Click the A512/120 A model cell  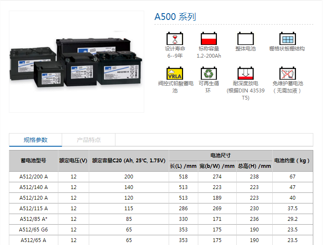pyautogui.click(x=33, y=198)
